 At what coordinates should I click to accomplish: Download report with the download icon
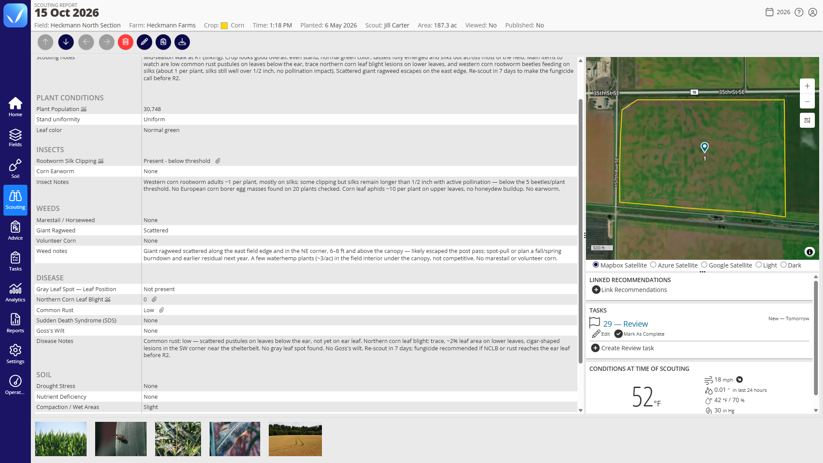[182, 42]
